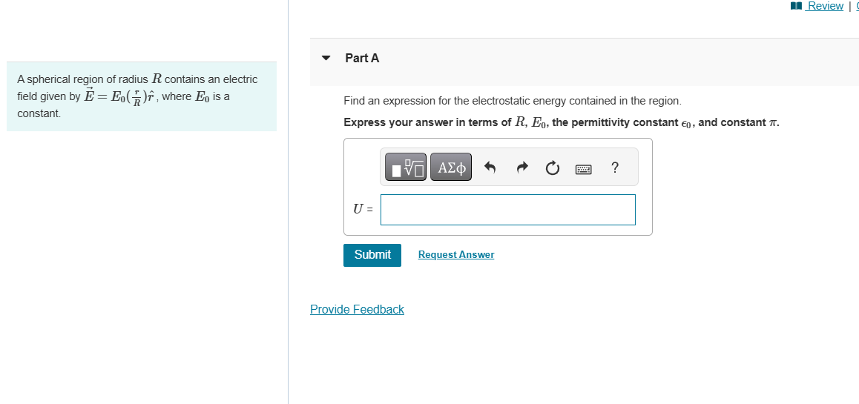Open the Greek symbols ΑΣΦ palette
This screenshot has height=404, width=859.
[451, 168]
